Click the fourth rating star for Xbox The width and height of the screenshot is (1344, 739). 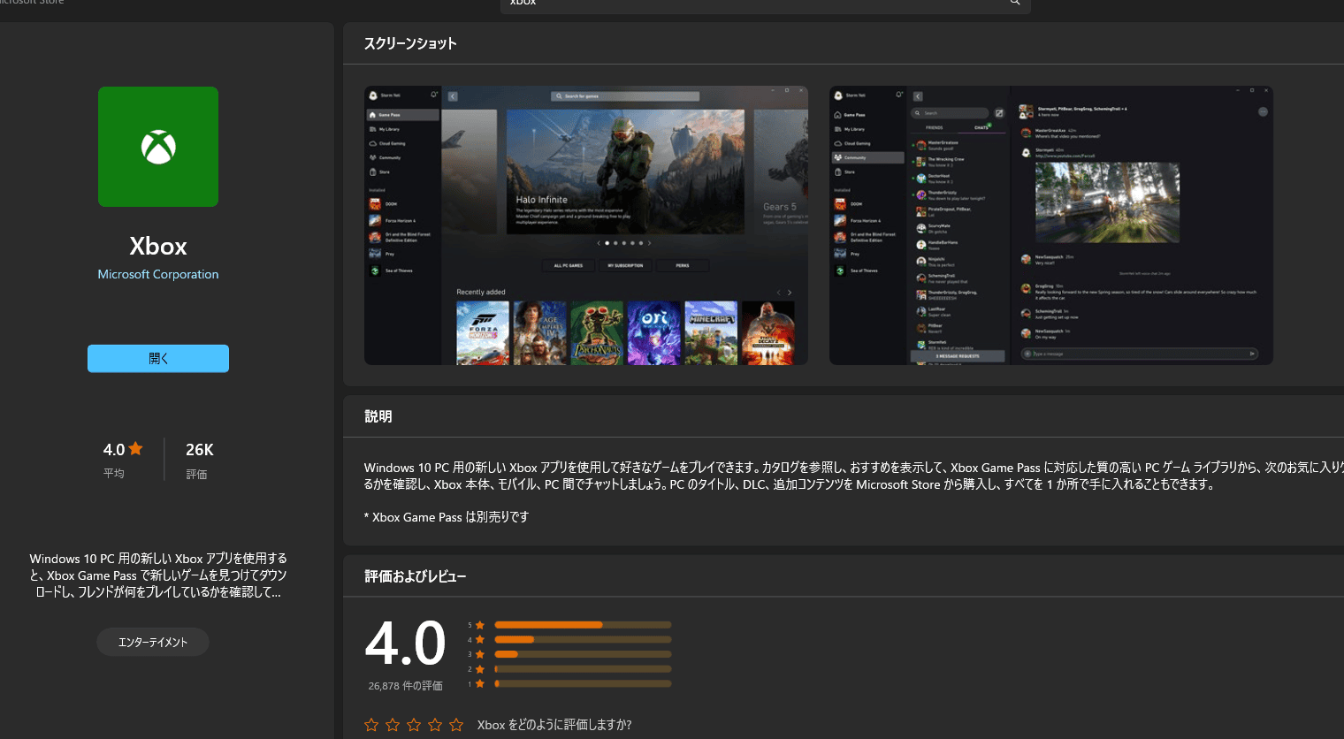pos(435,725)
